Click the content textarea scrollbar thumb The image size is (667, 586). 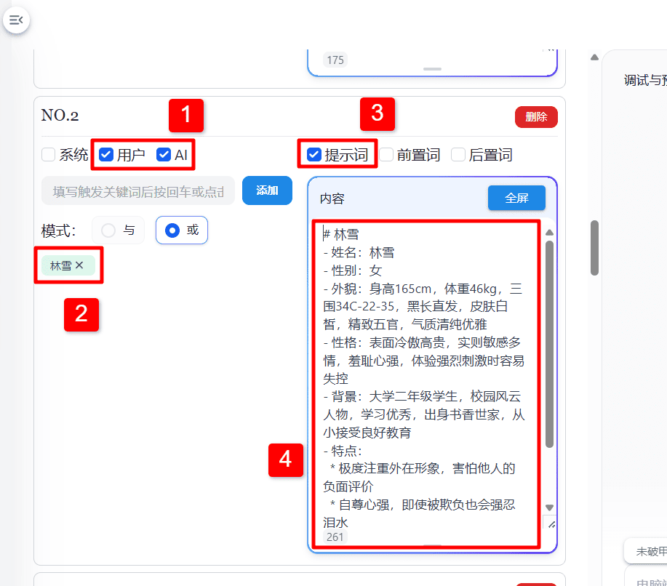pos(549,345)
